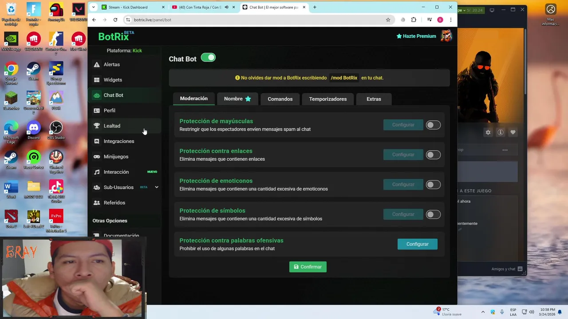The height and width of the screenshot is (319, 568).
Task: Click info icon in Steam window
Action: 501,132
